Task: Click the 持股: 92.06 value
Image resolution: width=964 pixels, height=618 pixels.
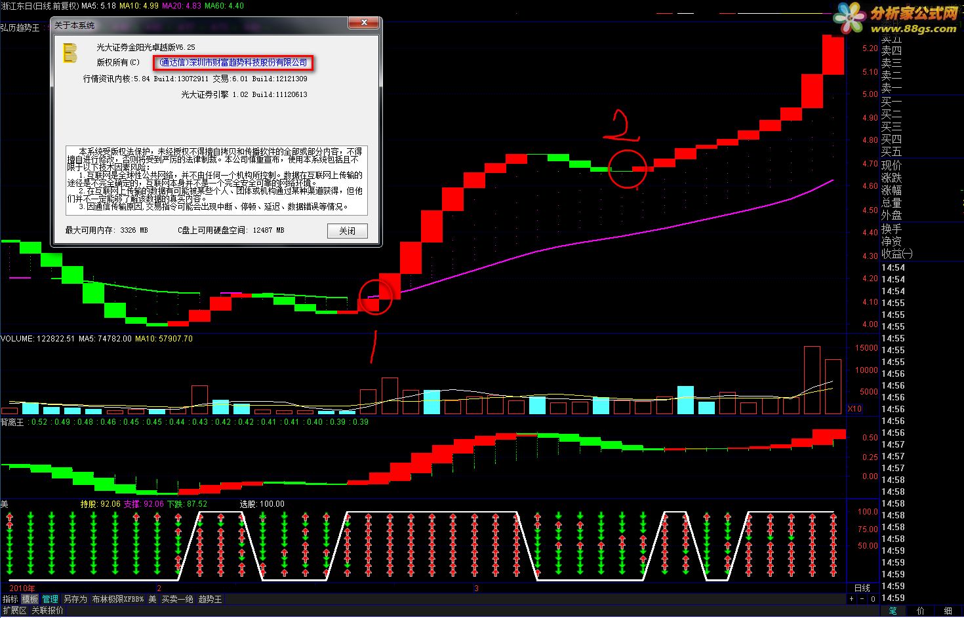Action: click(100, 504)
